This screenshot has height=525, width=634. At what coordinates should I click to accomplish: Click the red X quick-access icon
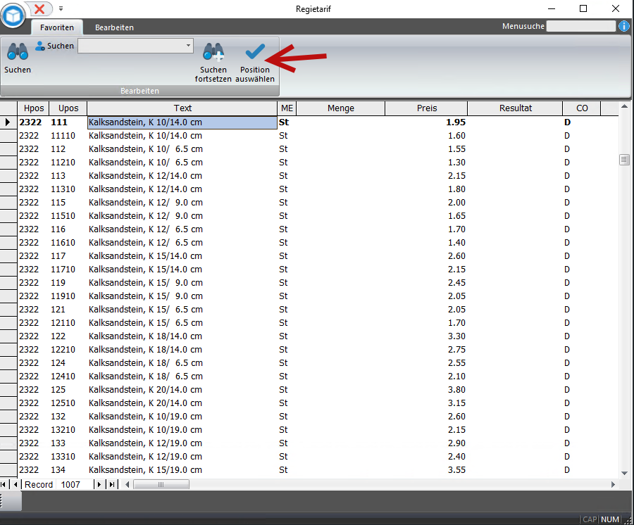39,8
